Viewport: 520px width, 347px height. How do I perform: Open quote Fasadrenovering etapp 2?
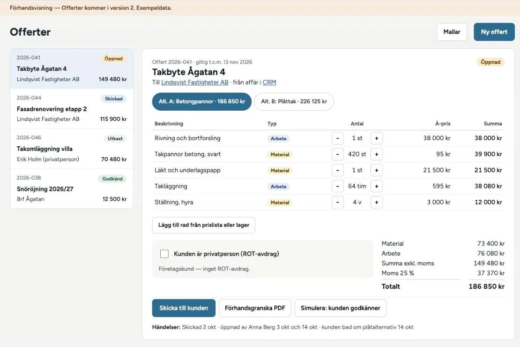click(x=72, y=109)
